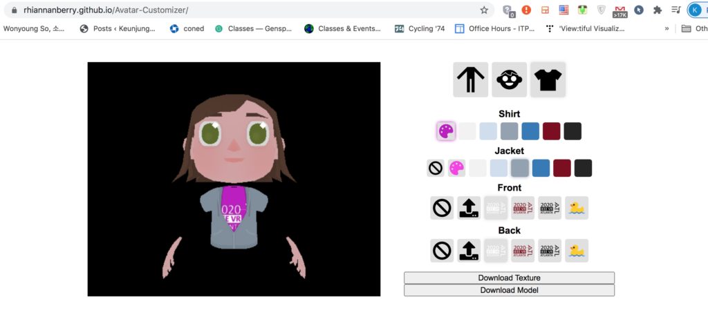
Task: Choose rubber duck Front logo
Action: tap(577, 208)
